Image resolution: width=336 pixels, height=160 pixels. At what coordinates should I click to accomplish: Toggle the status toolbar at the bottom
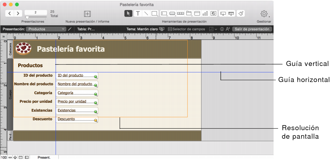coord(21,157)
